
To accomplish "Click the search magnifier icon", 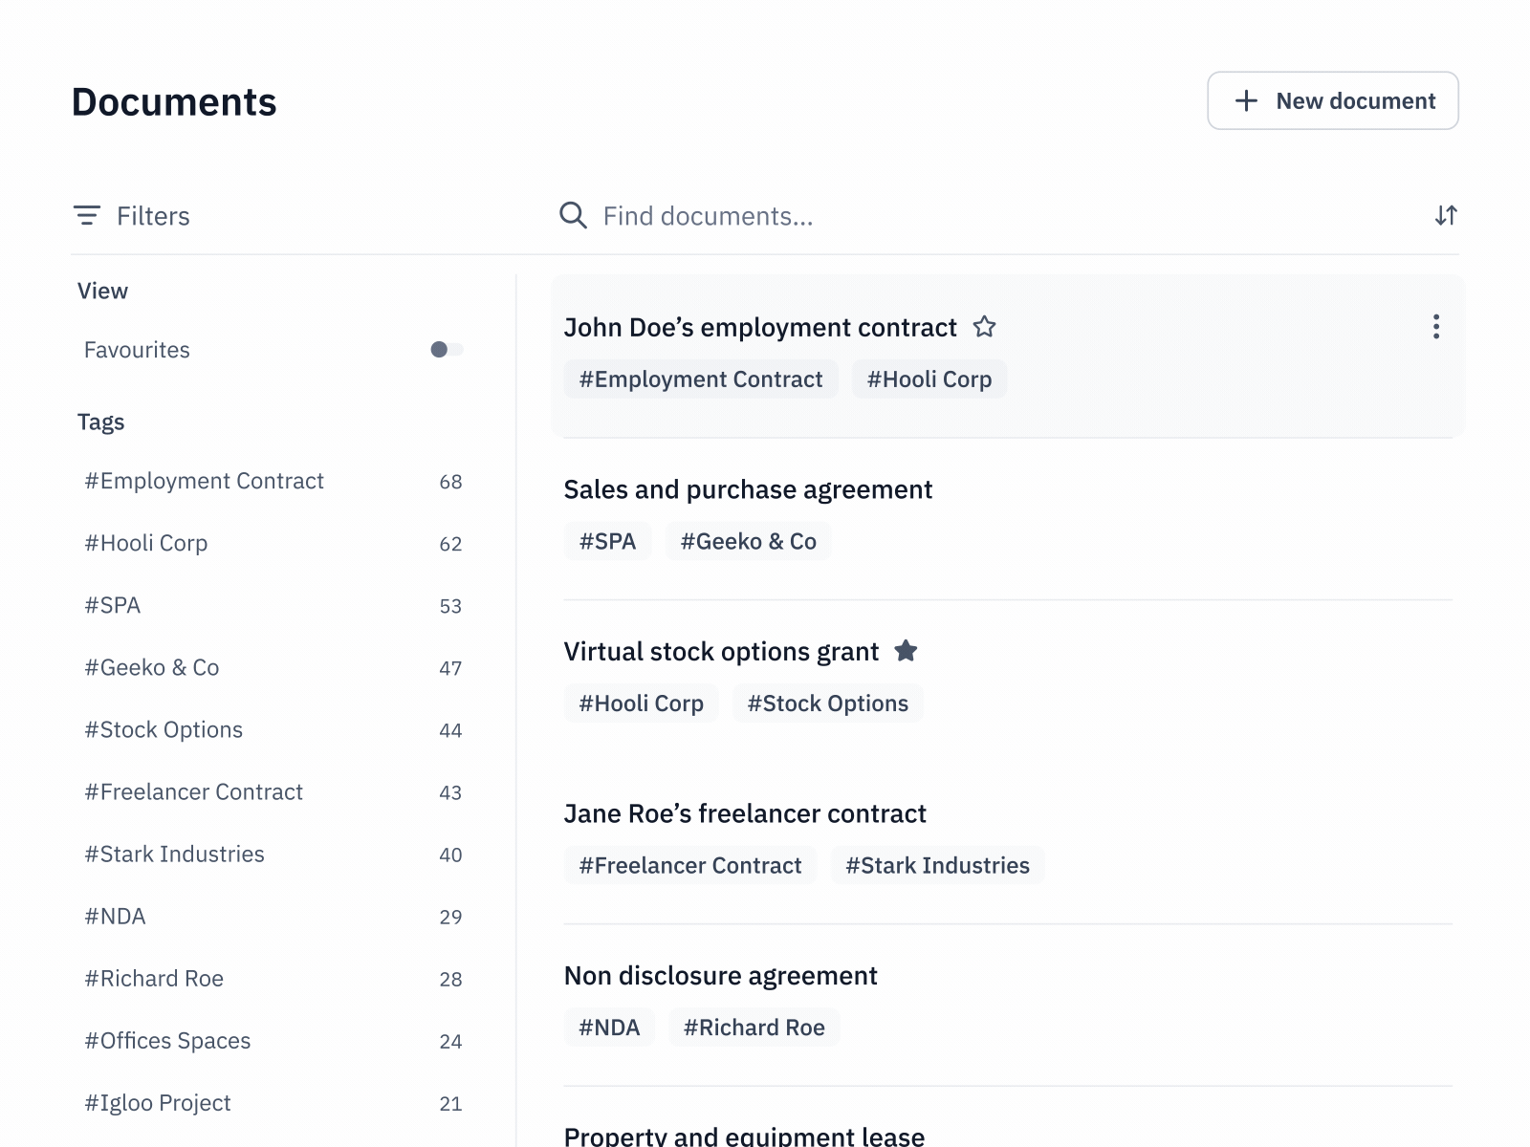I will [x=573, y=216].
